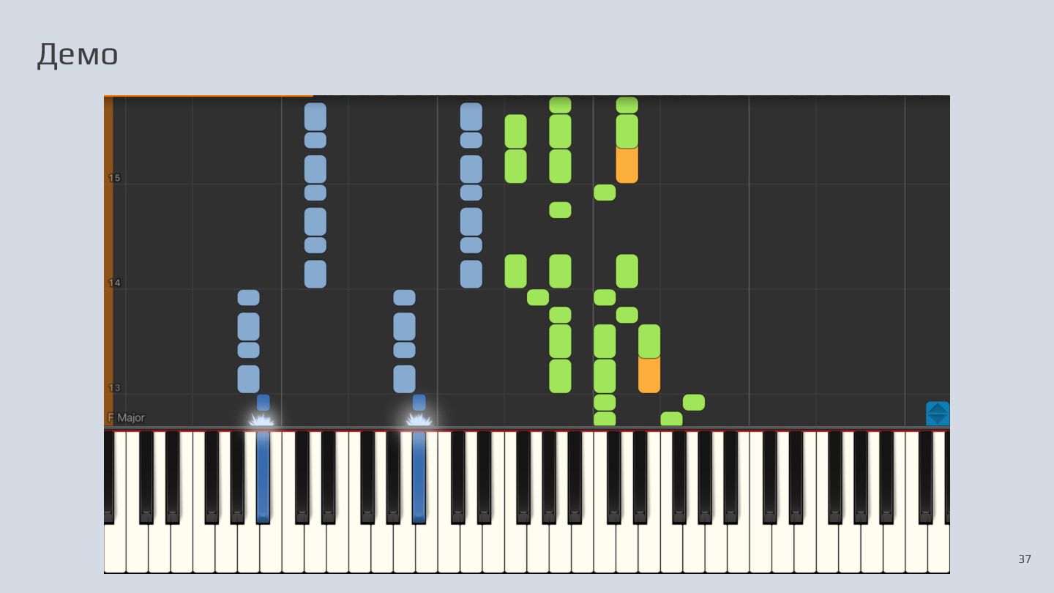Viewport: 1054px width, 593px height.
Task: Click the blue up/down arrows icon
Action: tap(938, 414)
